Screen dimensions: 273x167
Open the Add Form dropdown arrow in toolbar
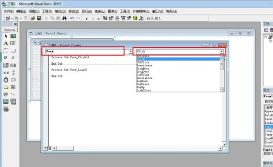pyautogui.click(x=21, y=18)
